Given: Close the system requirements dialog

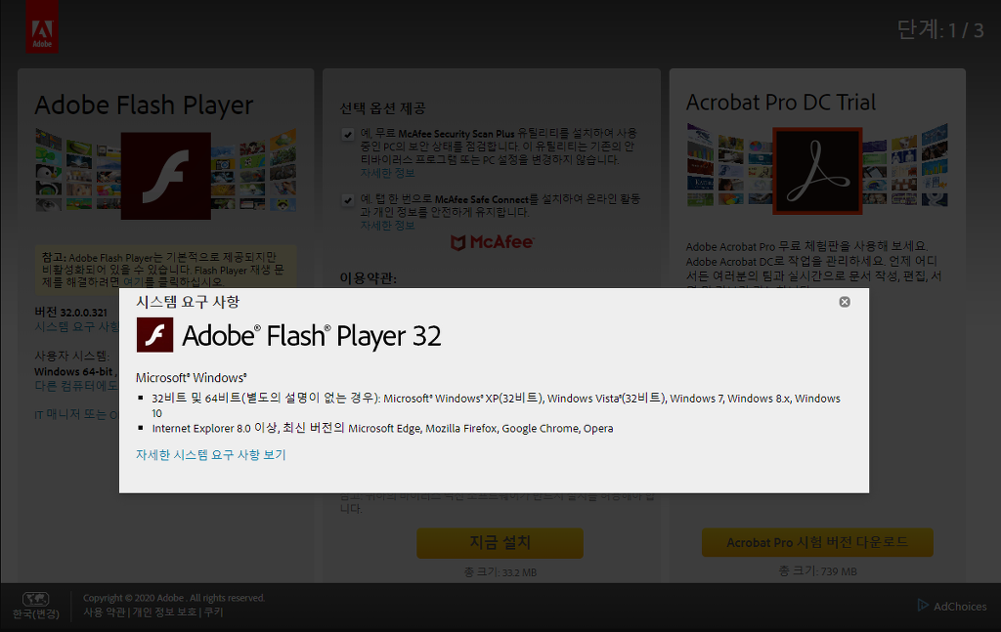Looking at the screenshot, I should pos(844,302).
